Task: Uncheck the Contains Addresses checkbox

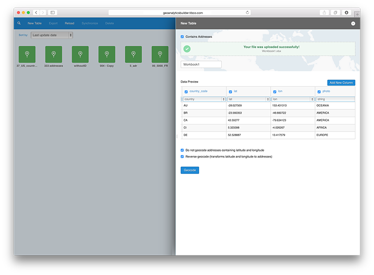Action: pos(182,36)
